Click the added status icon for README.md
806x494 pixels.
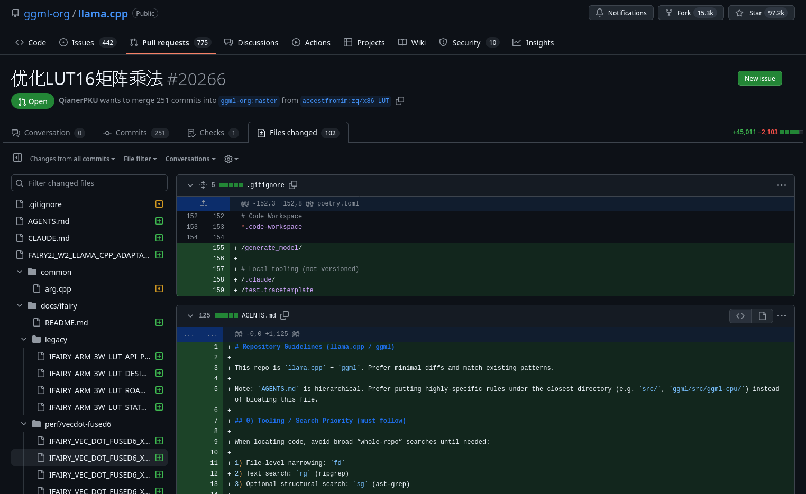pyautogui.click(x=159, y=323)
